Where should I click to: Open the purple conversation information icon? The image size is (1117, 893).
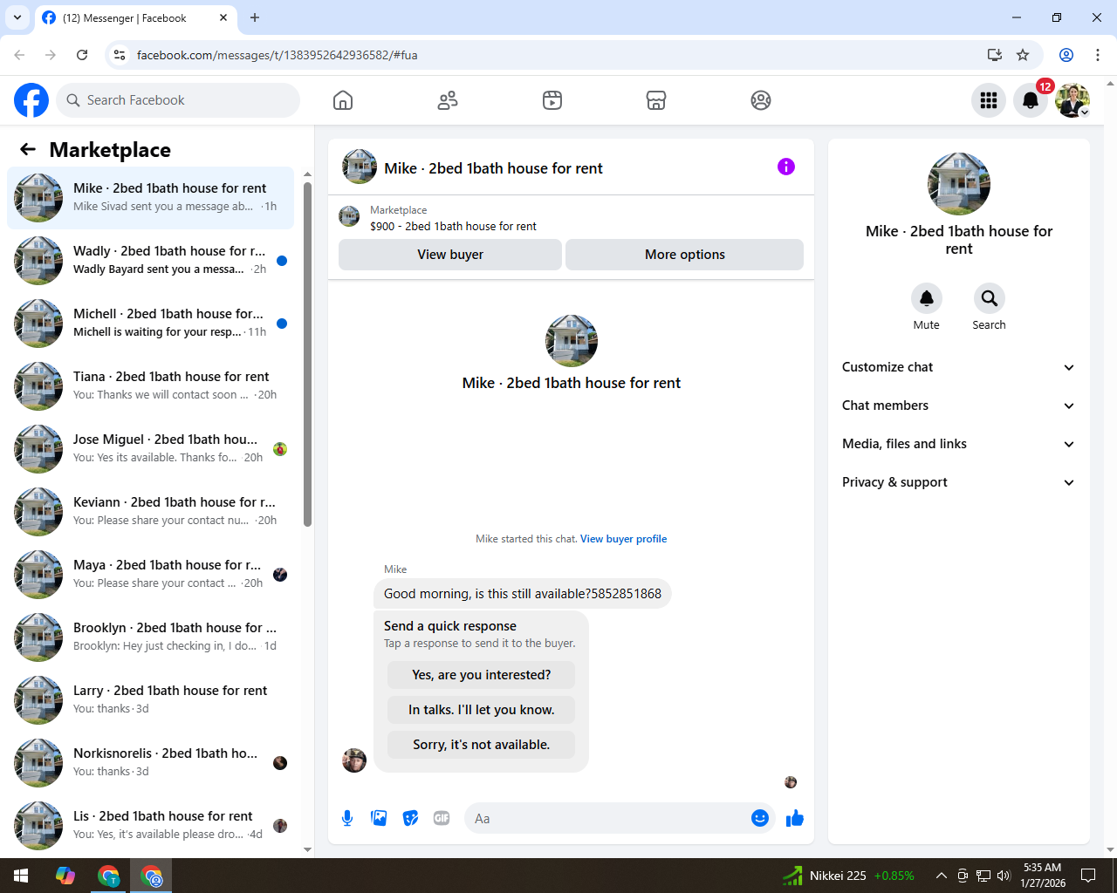(x=786, y=167)
